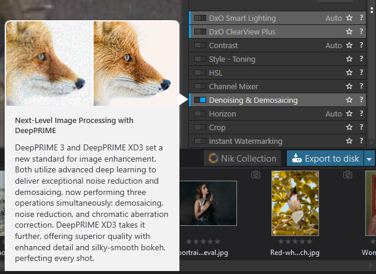
Task: Favorite DxO Smart Lighting with star
Action: pyautogui.click(x=349, y=18)
